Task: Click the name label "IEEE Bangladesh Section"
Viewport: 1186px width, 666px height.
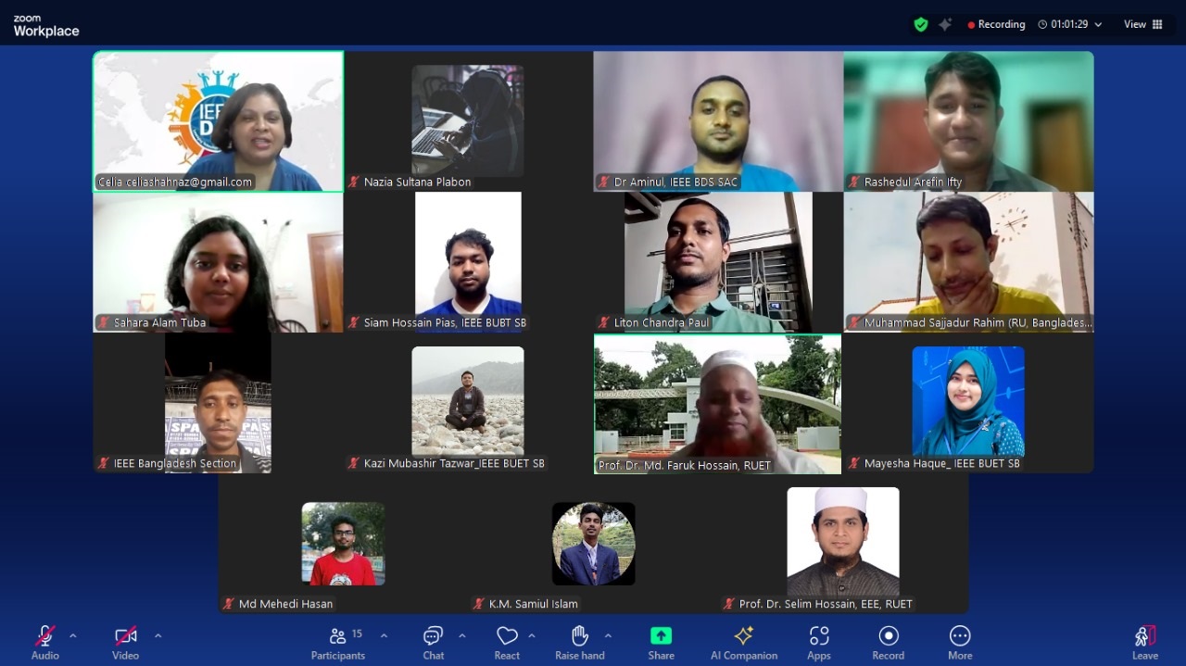Action: point(175,464)
